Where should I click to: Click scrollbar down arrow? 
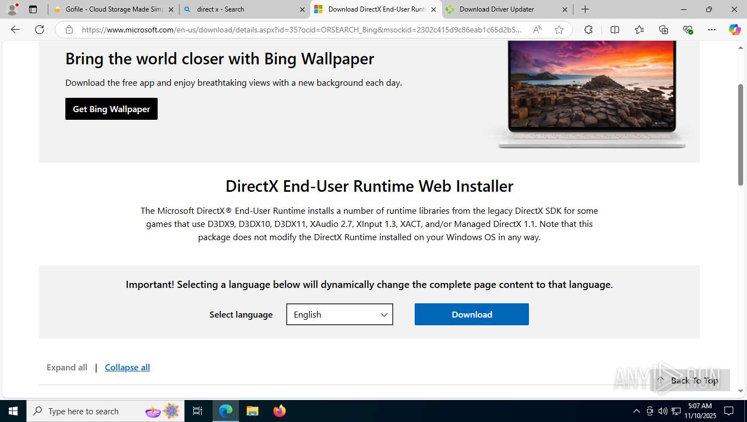(741, 391)
